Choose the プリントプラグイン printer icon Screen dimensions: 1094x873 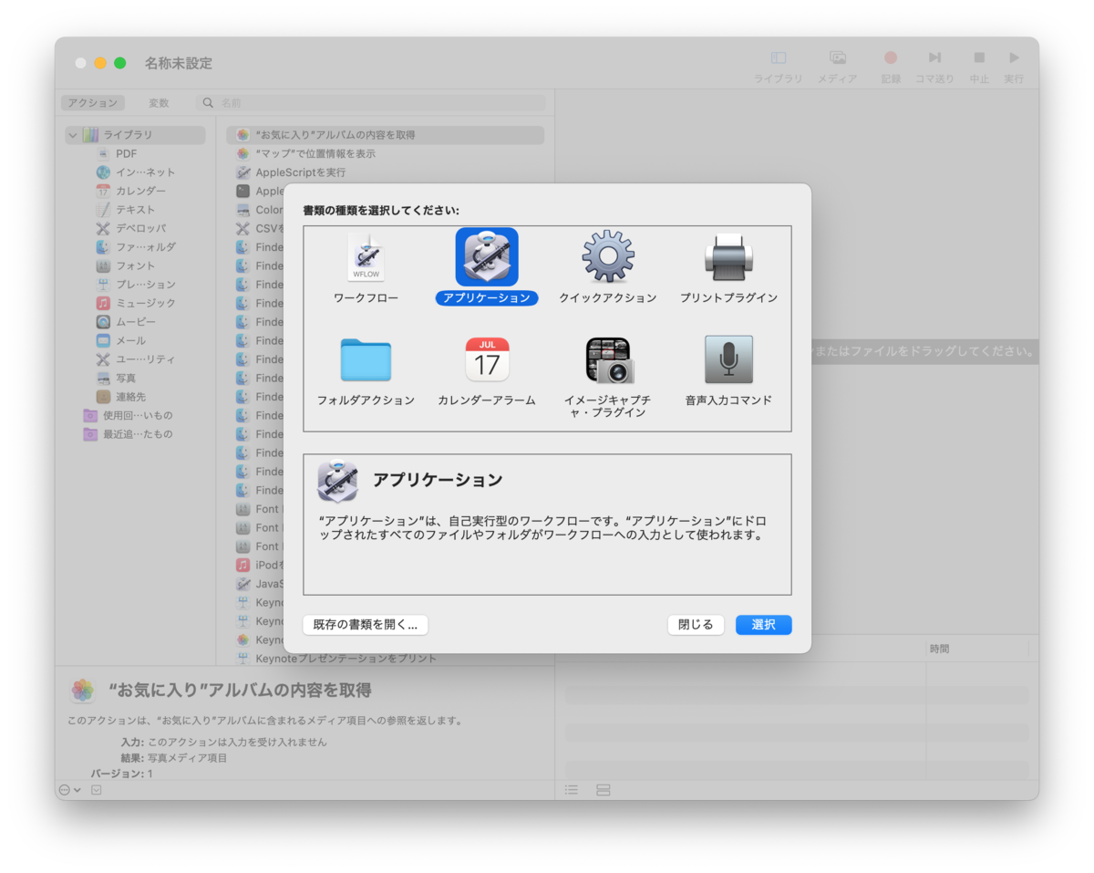coord(728,258)
